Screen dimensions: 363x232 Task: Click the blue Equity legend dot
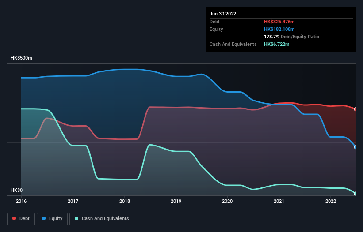point(44,218)
